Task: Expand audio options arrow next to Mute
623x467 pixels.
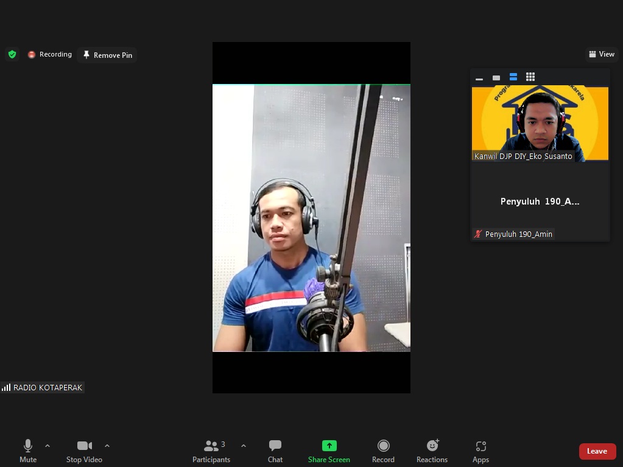Action: tap(48, 446)
